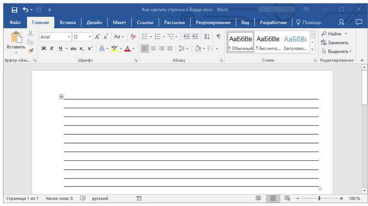Go to the Ссылки tab
This screenshot has height=206, width=368.
pos(145,23)
